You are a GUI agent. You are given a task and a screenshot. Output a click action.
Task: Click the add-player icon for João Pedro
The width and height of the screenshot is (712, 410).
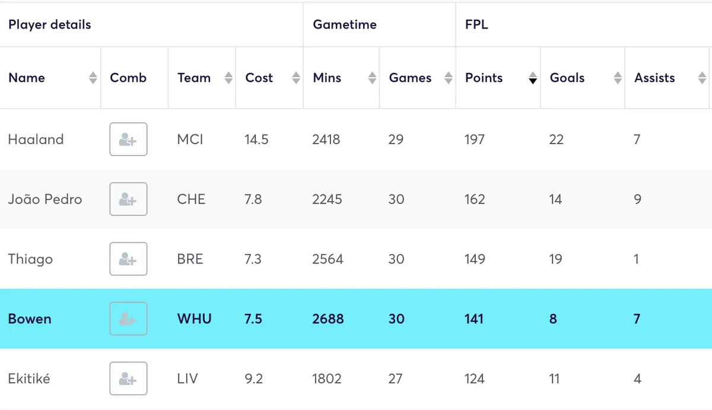128,199
